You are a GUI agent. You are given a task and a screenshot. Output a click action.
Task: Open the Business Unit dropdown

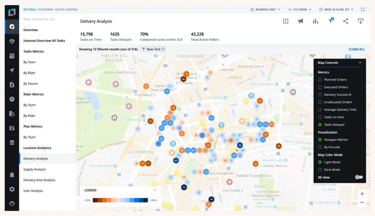265,10
